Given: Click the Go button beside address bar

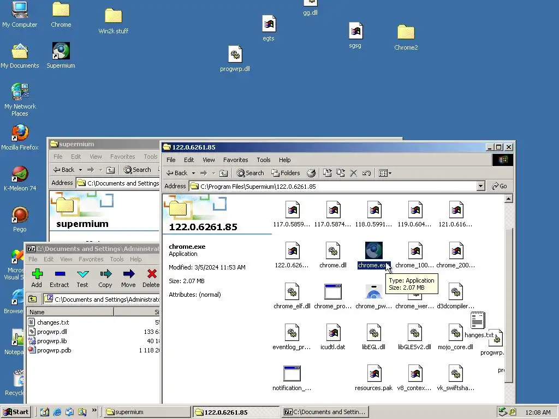Looking at the screenshot, I should (499, 186).
